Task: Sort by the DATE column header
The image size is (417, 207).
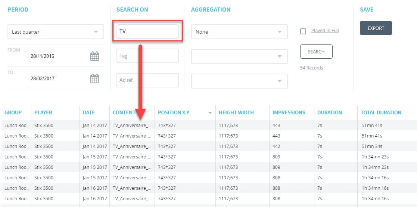Action: [89, 112]
